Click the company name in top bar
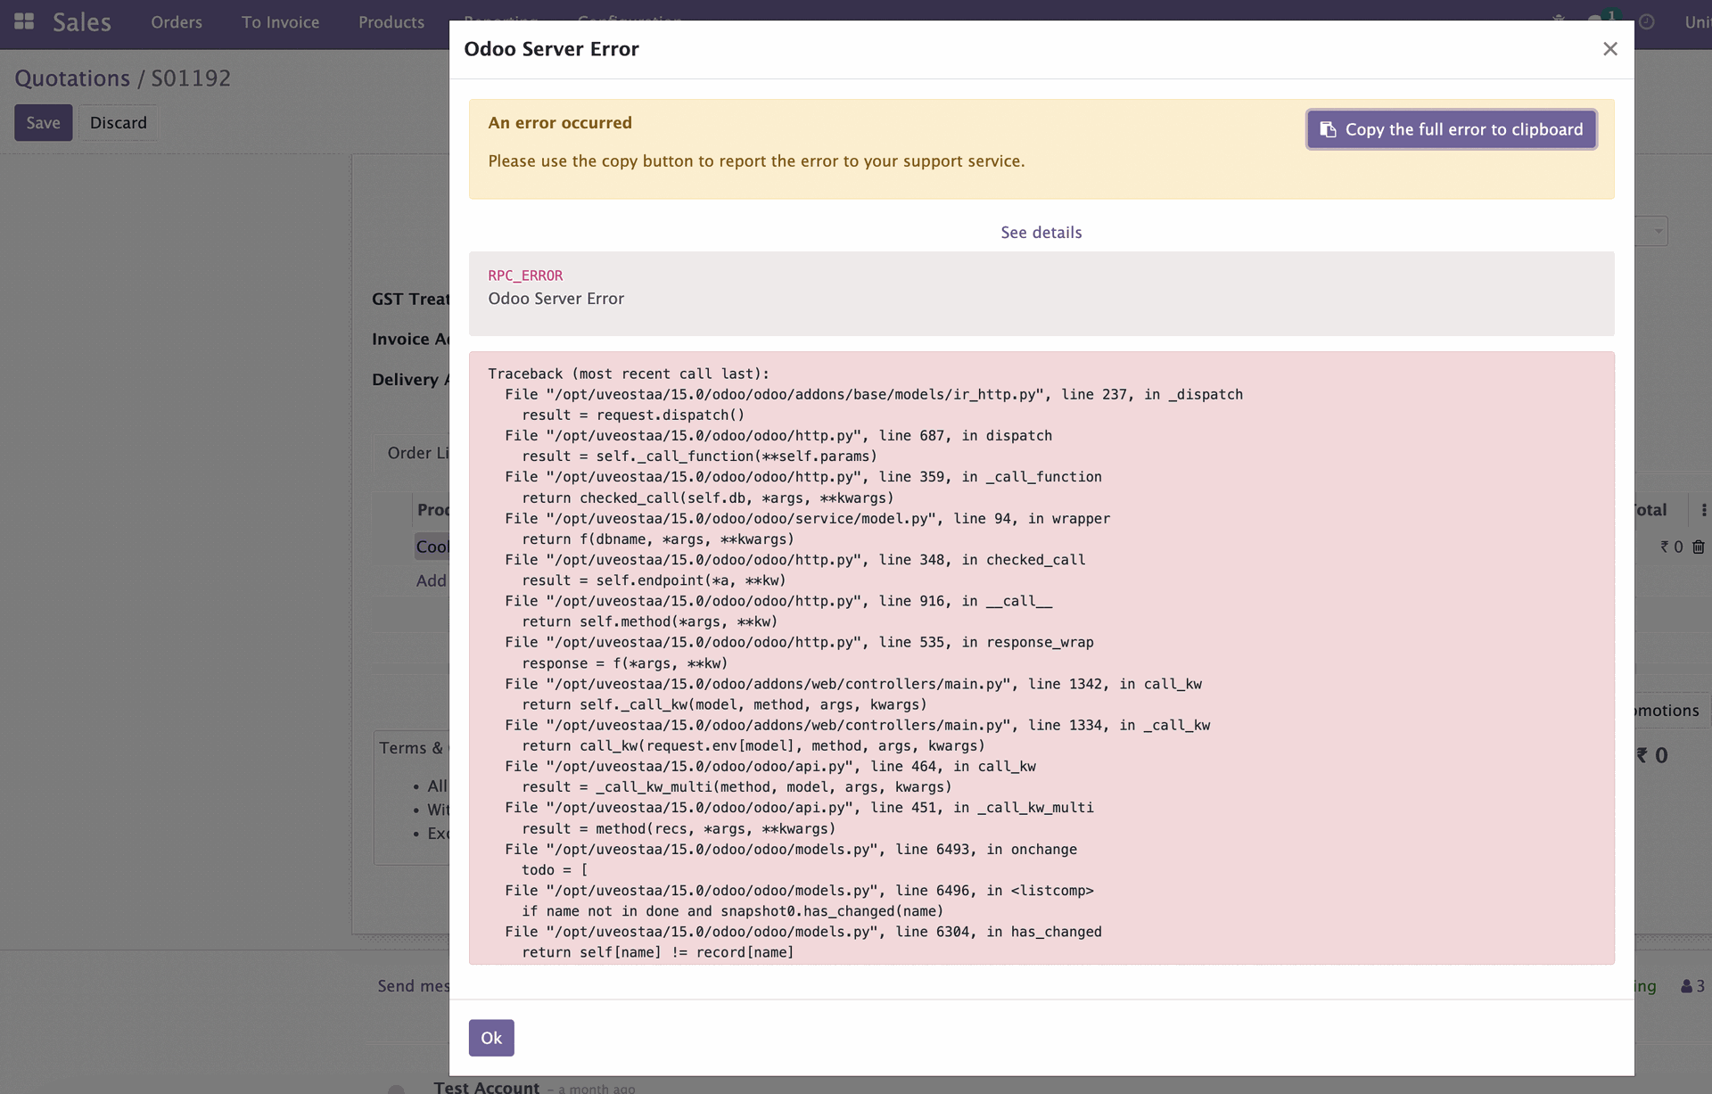Screen dimensions: 1712x1094 click(x=1697, y=22)
